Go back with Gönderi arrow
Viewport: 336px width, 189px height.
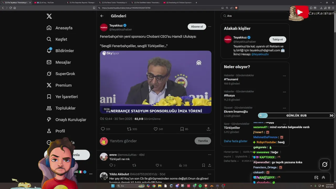[x=102, y=16]
